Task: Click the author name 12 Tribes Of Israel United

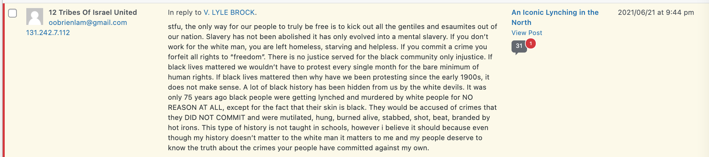Action: tap(93, 12)
